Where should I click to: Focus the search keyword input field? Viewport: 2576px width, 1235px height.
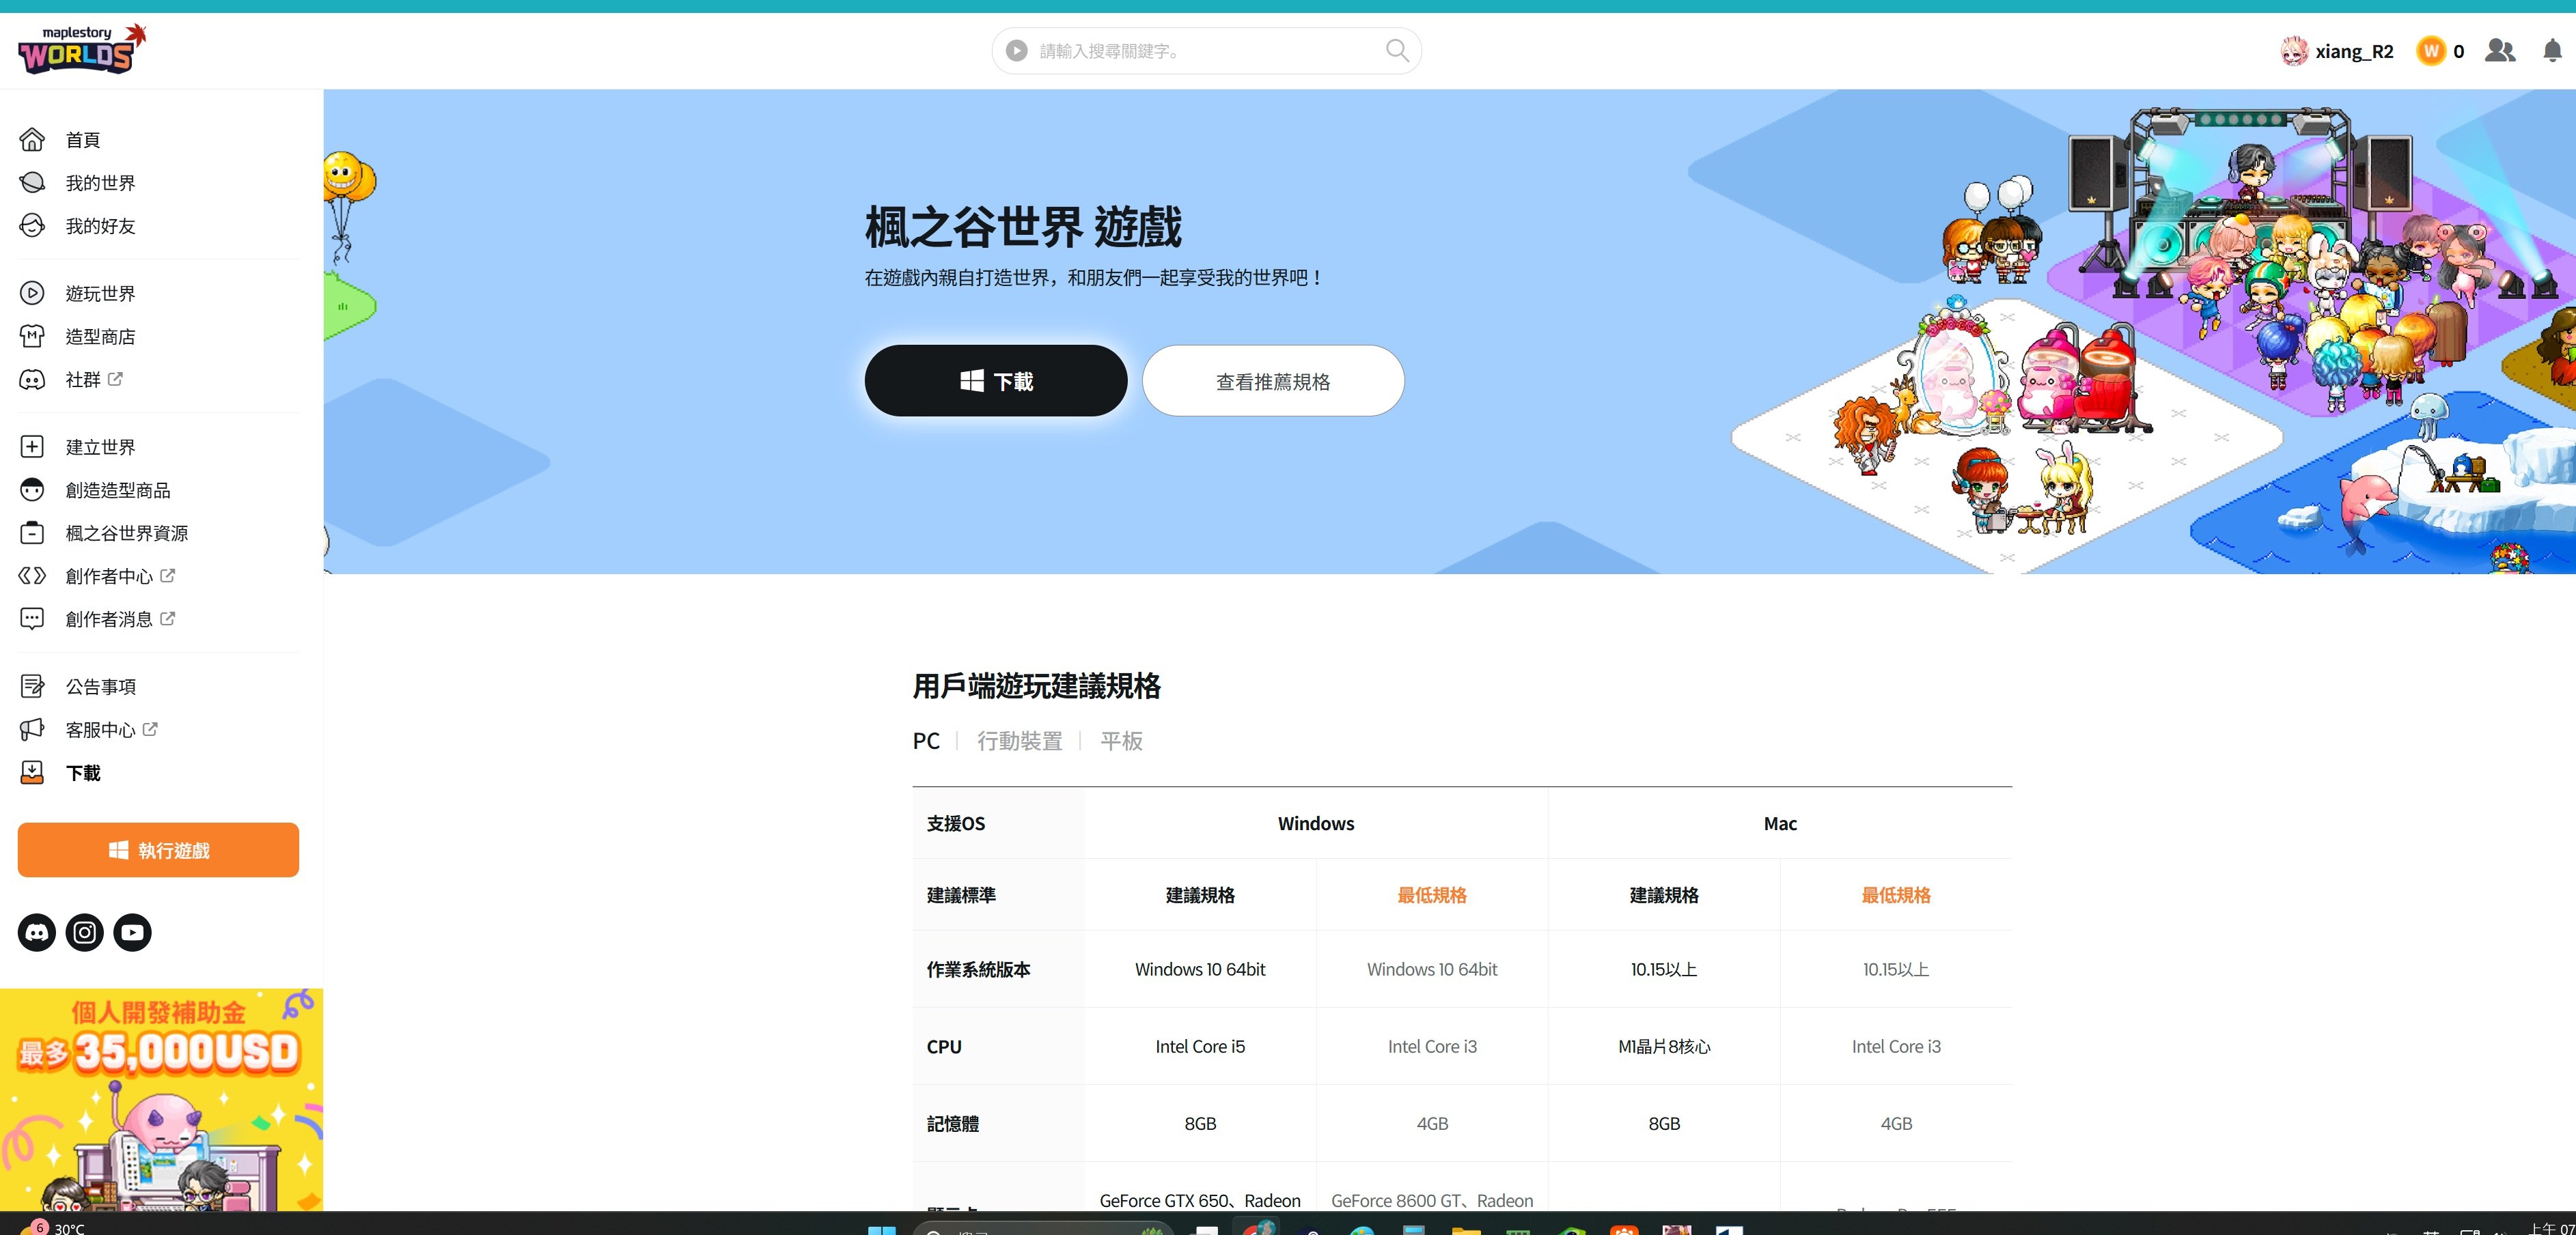1205,51
